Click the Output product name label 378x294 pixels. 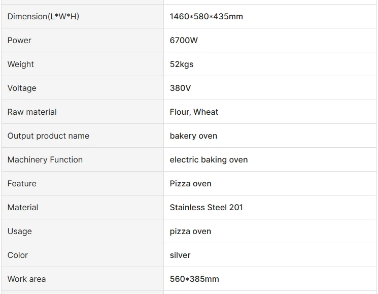48,136
